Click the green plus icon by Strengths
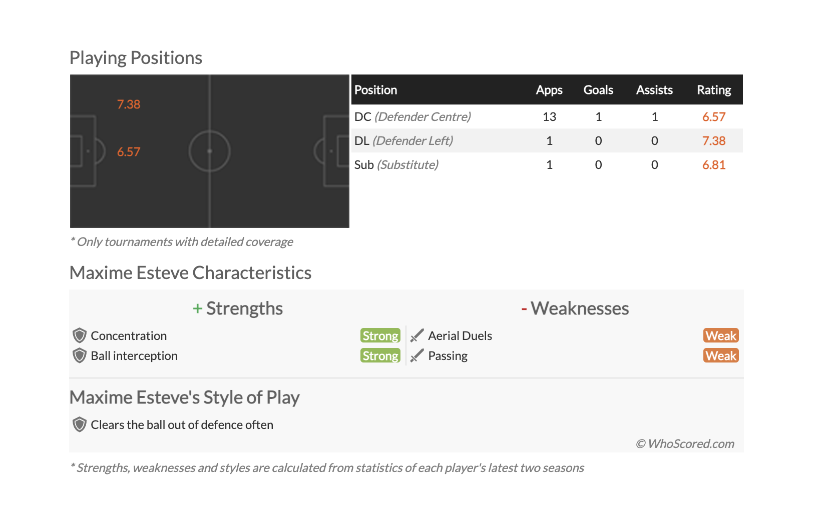 197,308
